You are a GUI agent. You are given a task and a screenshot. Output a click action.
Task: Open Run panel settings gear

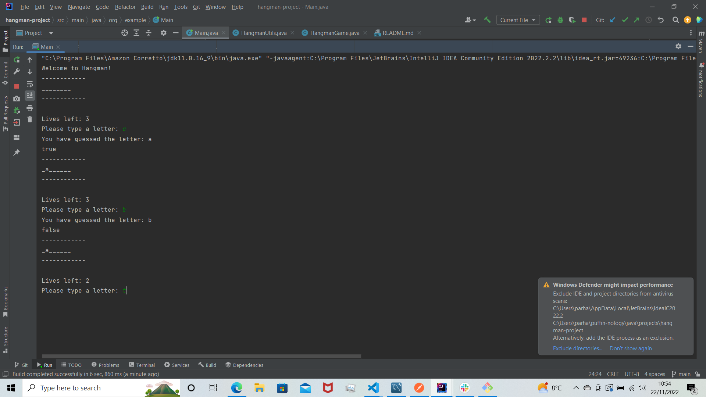pyautogui.click(x=678, y=46)
